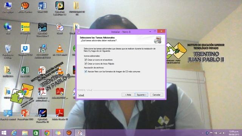242x136 pixels.
Task: Open Word 2013 desktop shortcut
Action: click(42, 7)
